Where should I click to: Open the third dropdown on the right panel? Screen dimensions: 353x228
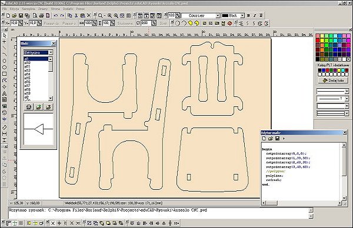click(347, 106)
